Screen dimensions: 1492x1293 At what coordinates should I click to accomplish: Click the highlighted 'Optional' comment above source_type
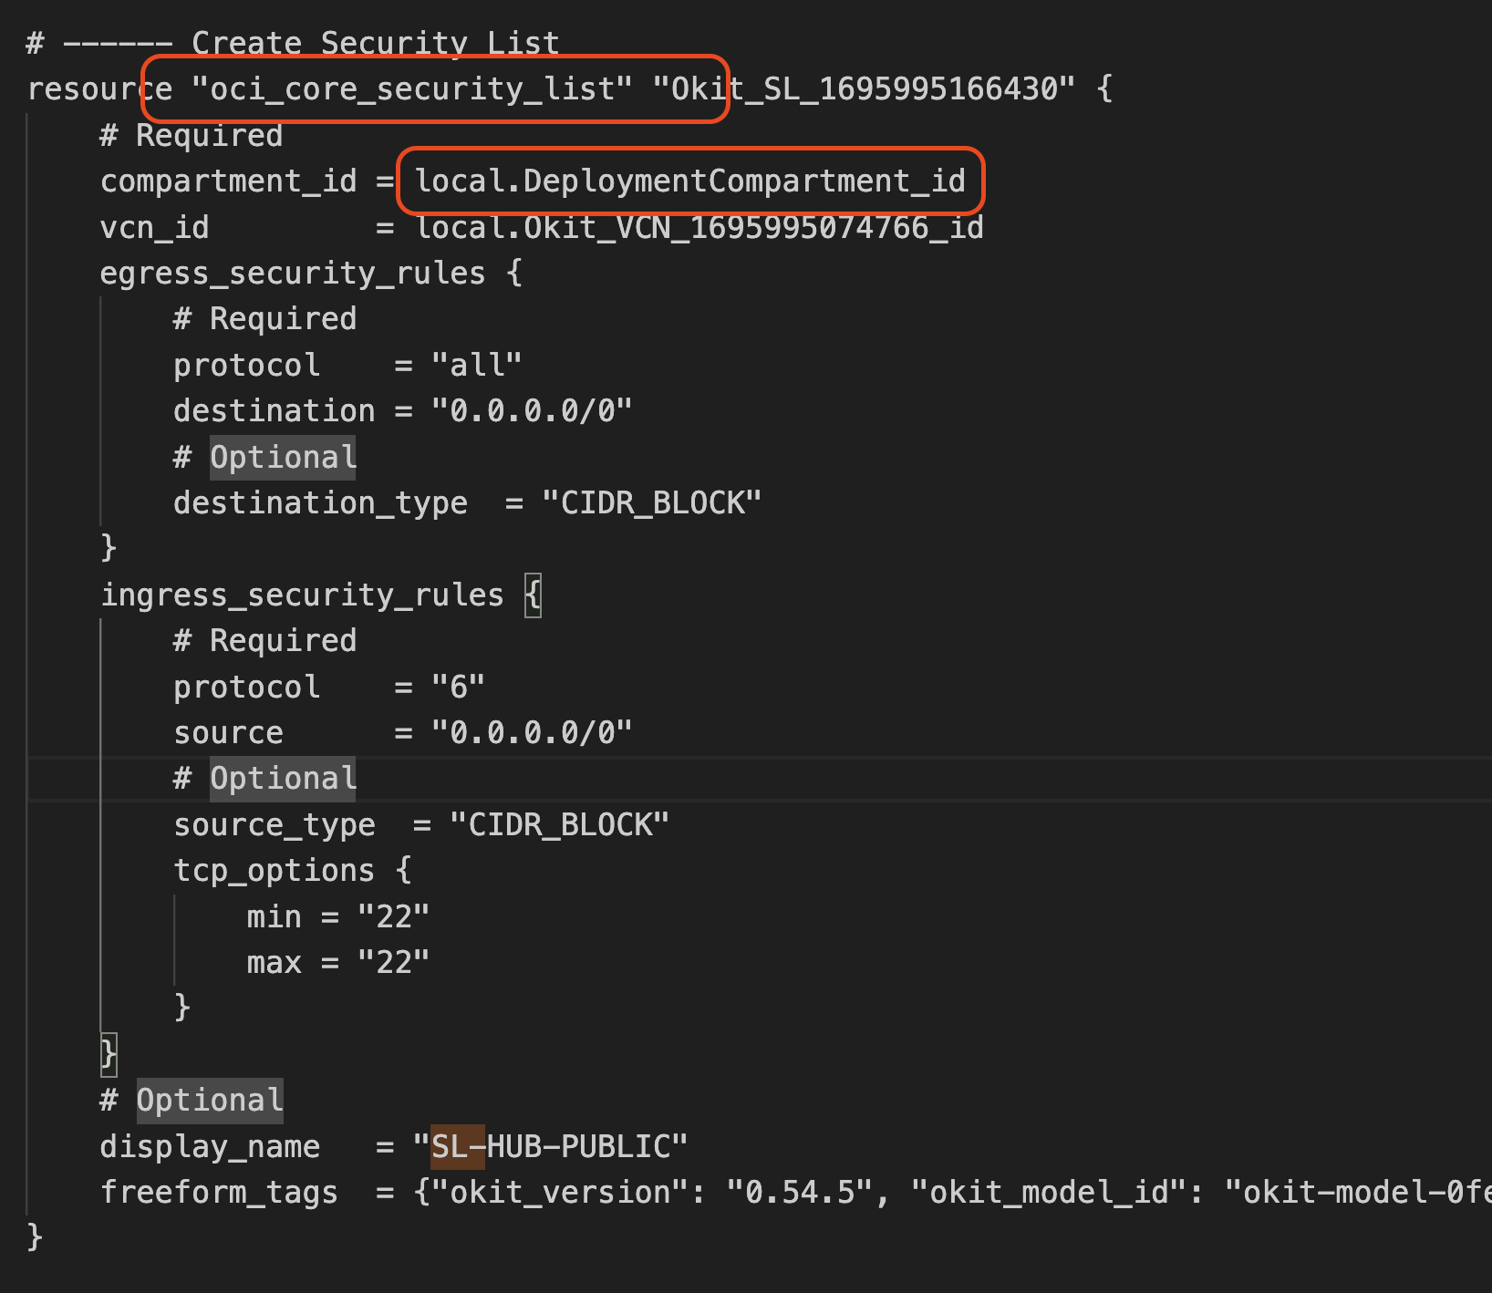pyautogui.click(x=283, y=779)
